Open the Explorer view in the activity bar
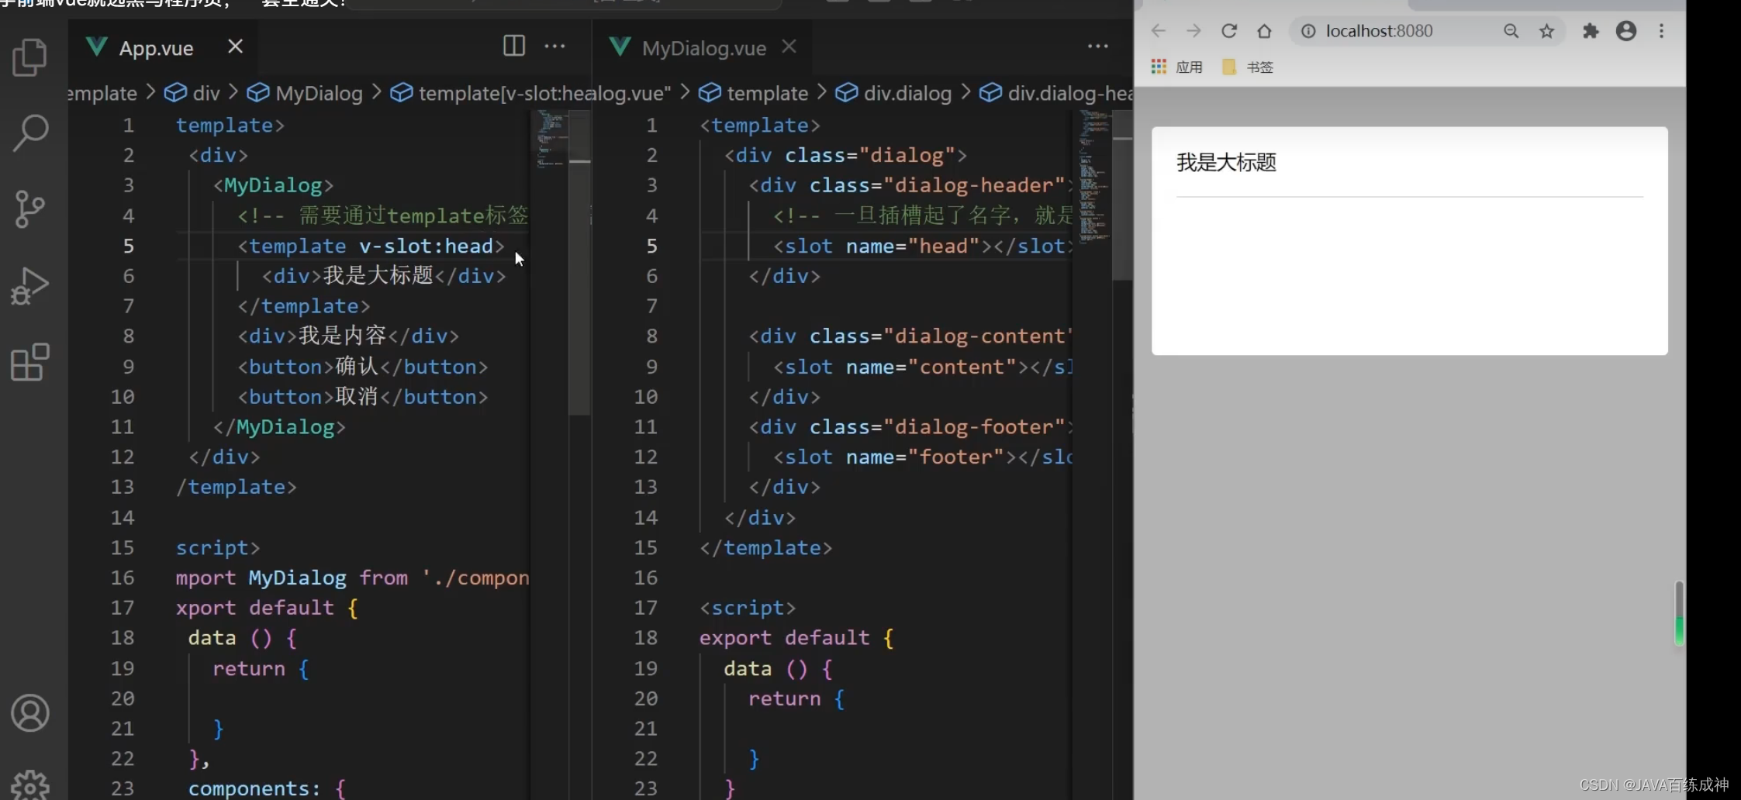The image size is (1741, 800). [30, 57]
